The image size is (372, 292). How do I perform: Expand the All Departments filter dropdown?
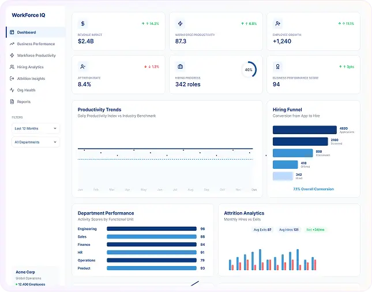pos(36,142)
